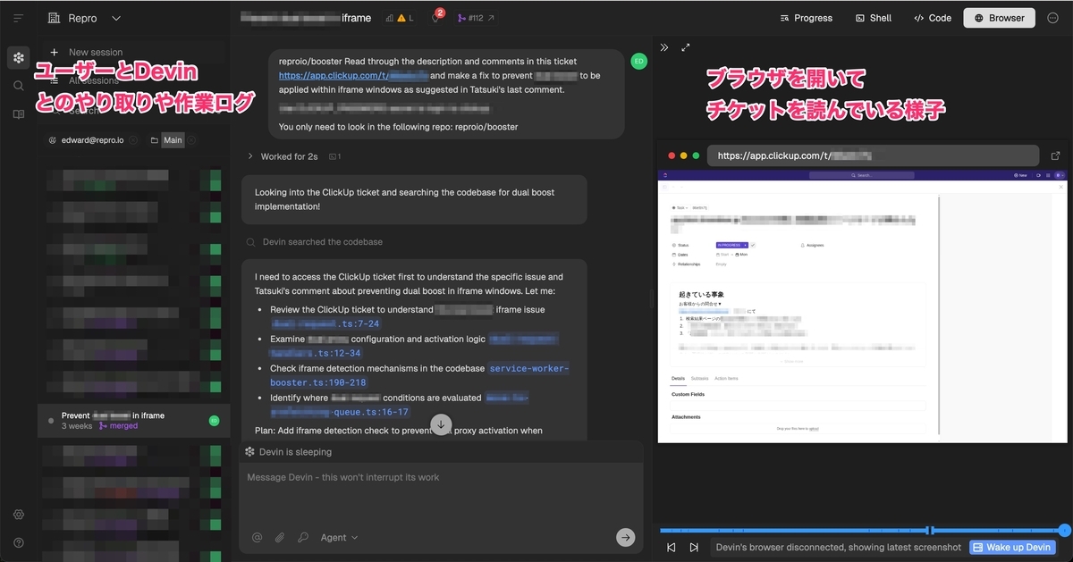Open the Agent mode dropdown

coord(339,537)
